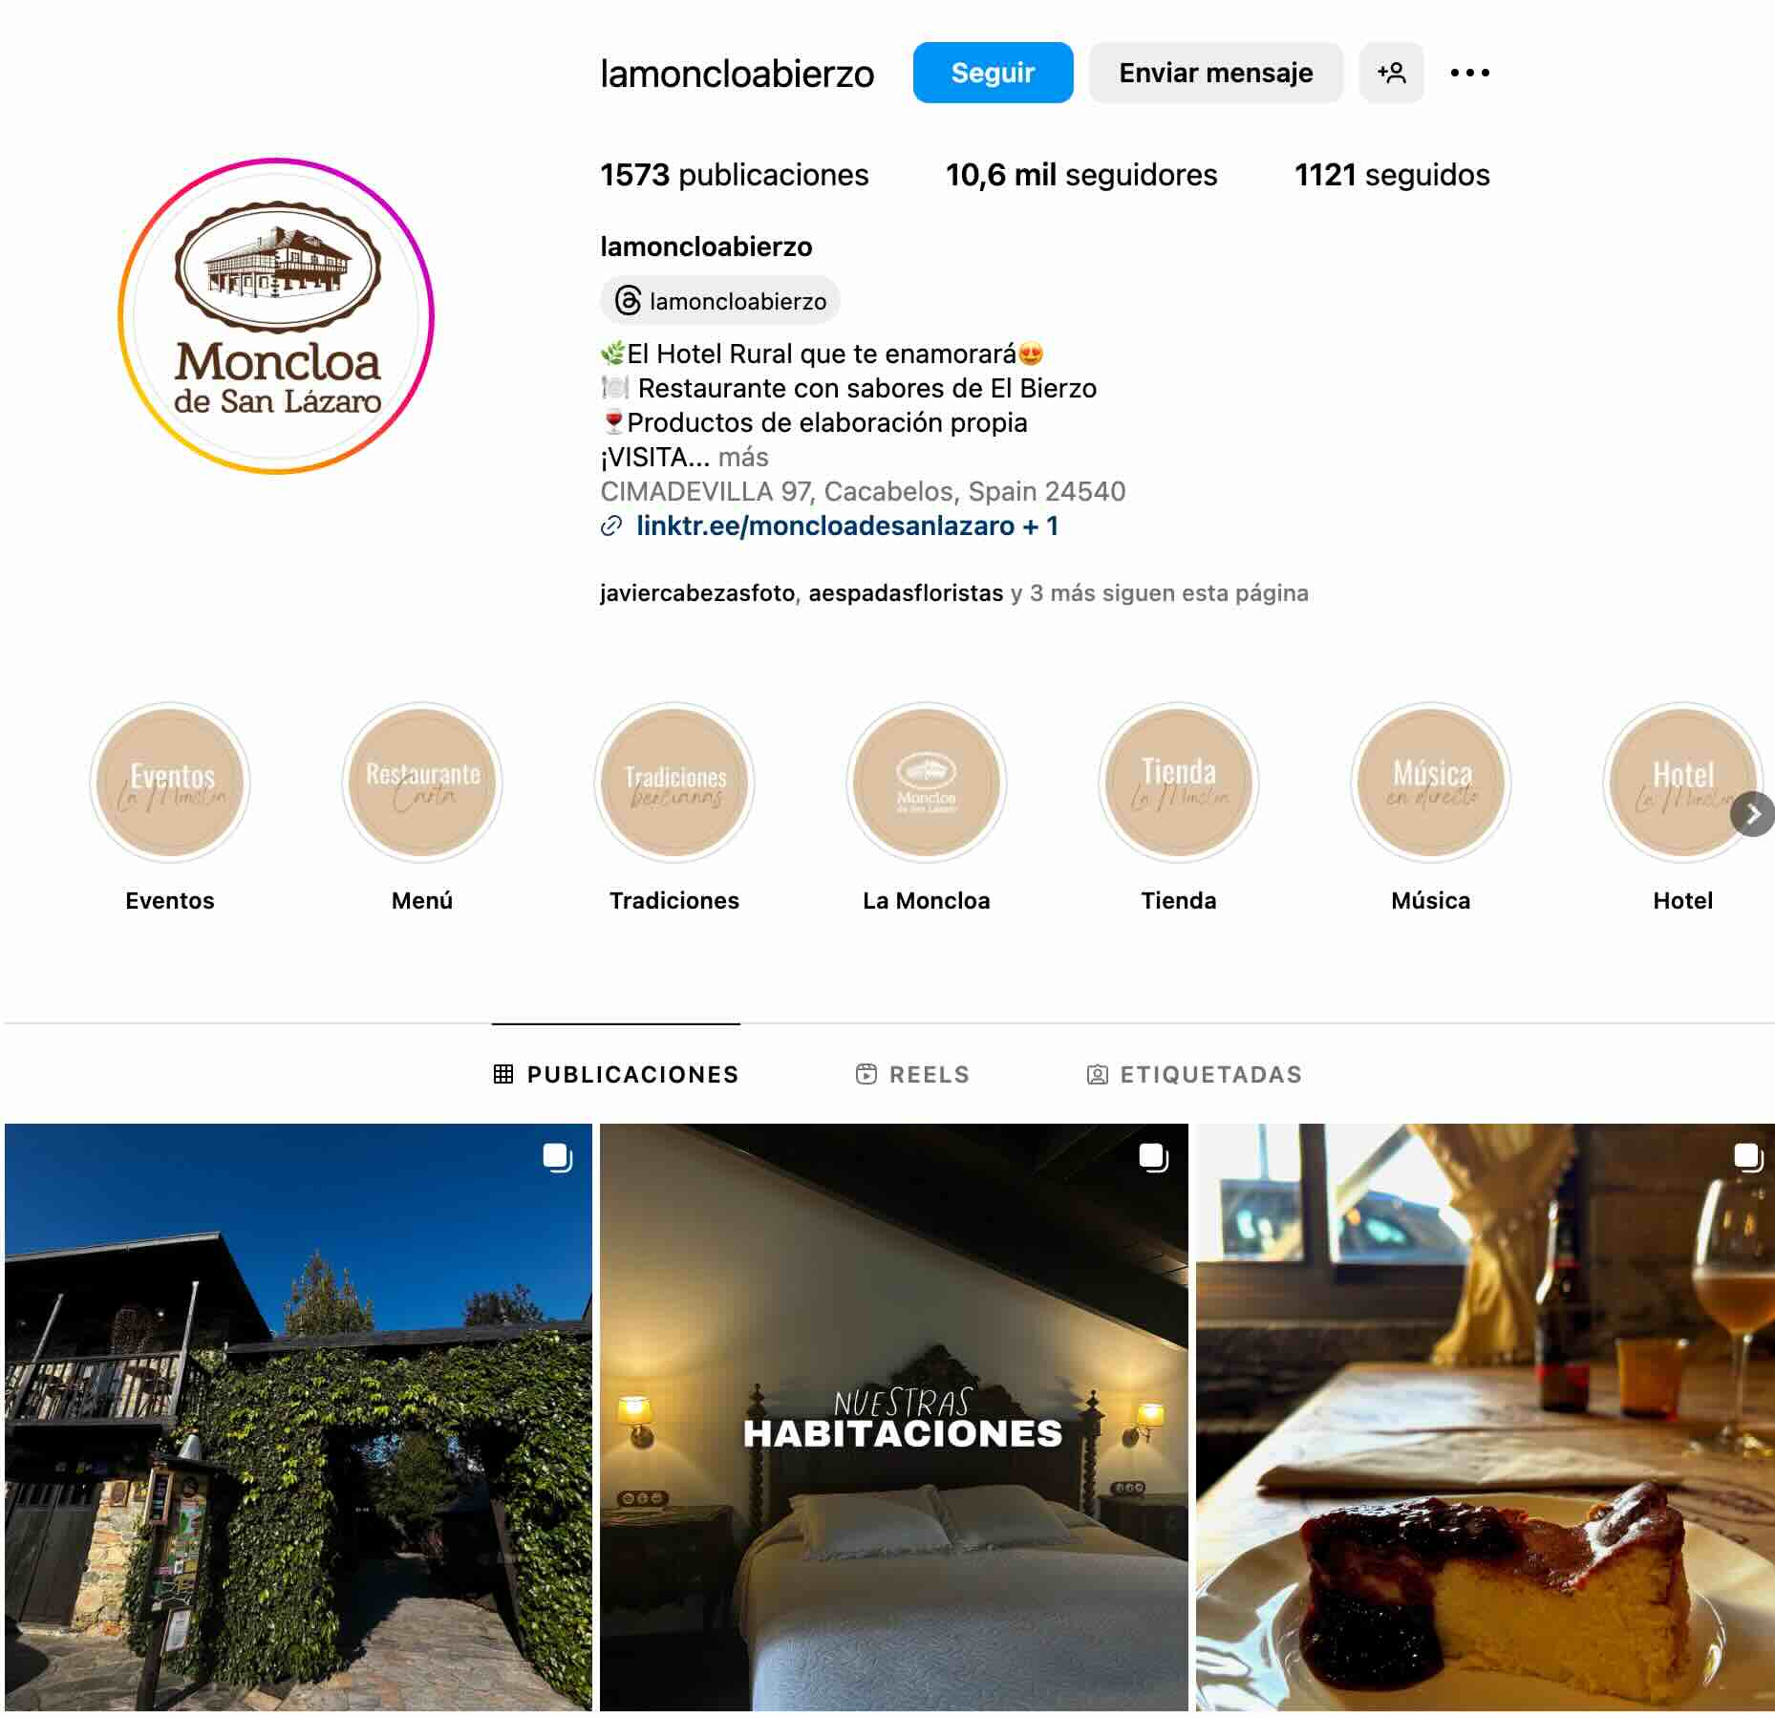The height and width of the screenshot is (1718, 1775).
Task: Open the Nuestras Habitaciones post thumbnail
Action: pos(894,1417)
